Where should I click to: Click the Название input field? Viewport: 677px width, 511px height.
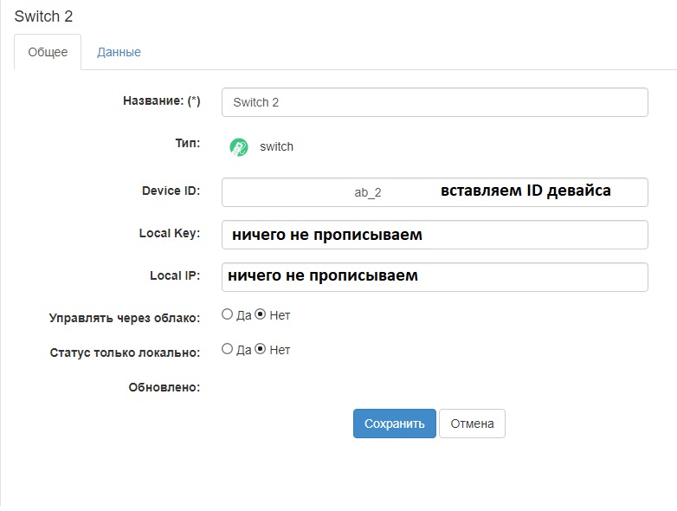coord(435,102)
